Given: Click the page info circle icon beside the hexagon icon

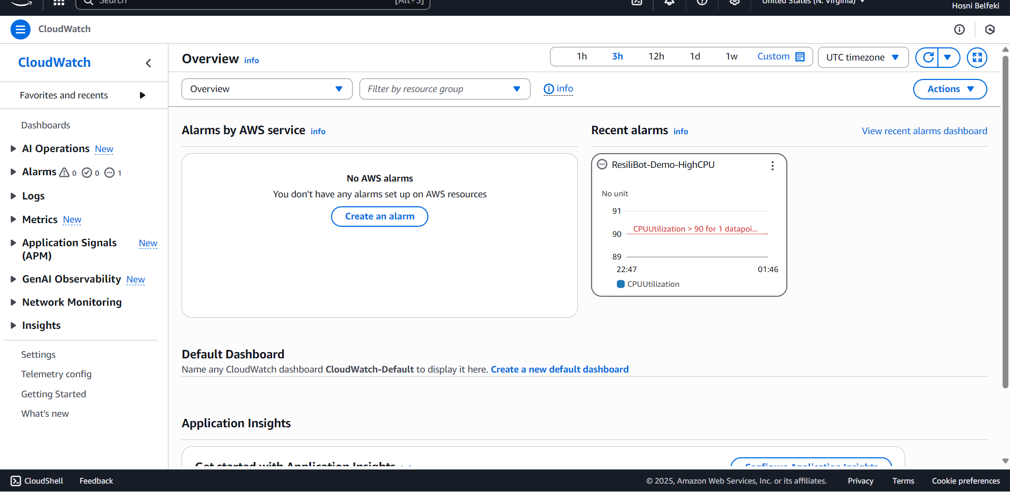Looking at the screenshot, I should point(959,29).
